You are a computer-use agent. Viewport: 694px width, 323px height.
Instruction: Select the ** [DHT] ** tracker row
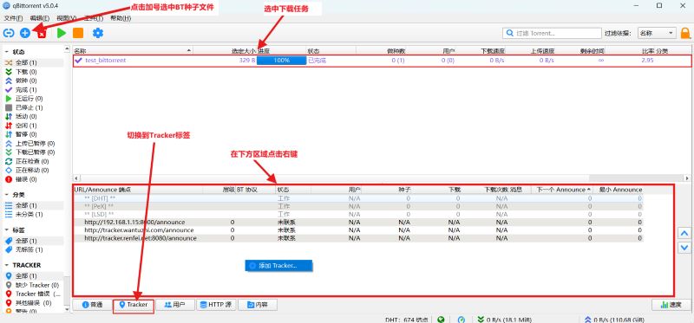tap(358, 198)
